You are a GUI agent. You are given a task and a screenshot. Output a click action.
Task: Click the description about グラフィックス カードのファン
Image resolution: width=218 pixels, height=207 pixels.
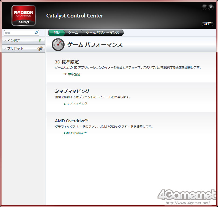(104, 126)
